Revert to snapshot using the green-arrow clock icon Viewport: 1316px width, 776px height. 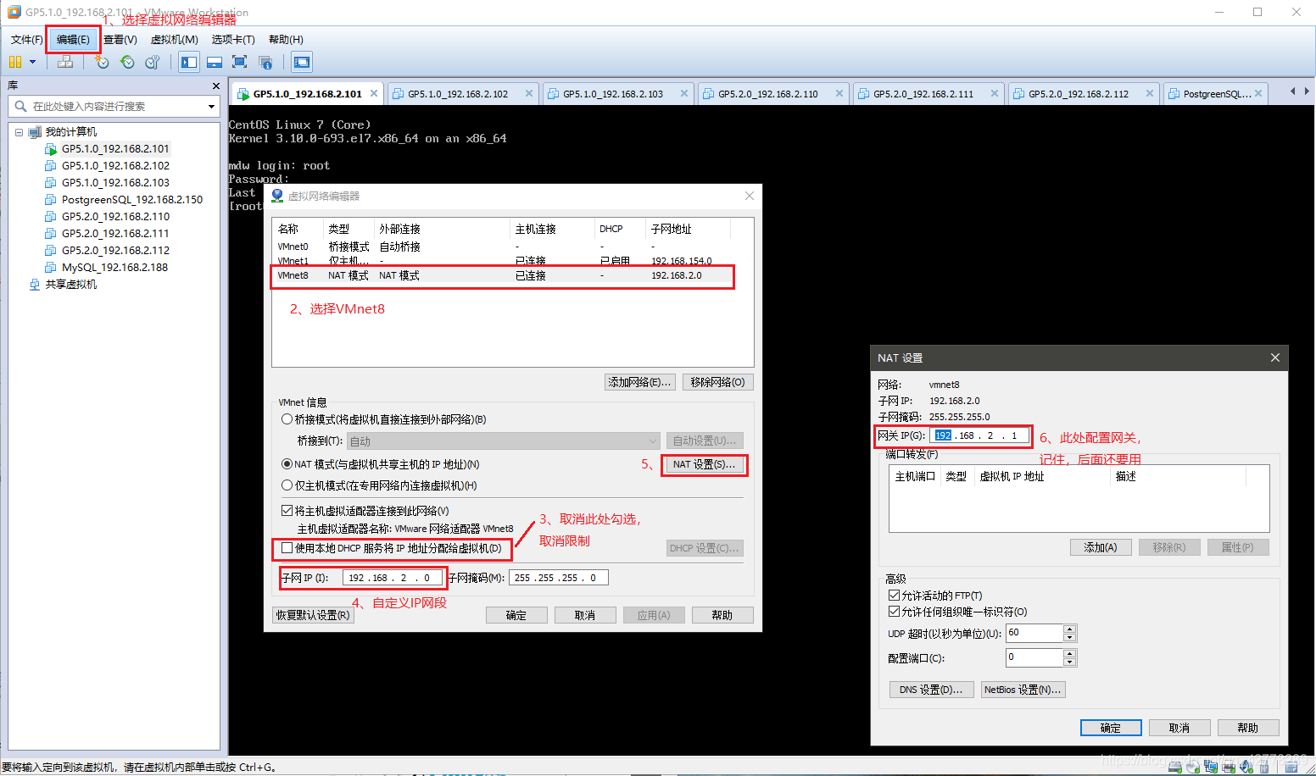127,62
